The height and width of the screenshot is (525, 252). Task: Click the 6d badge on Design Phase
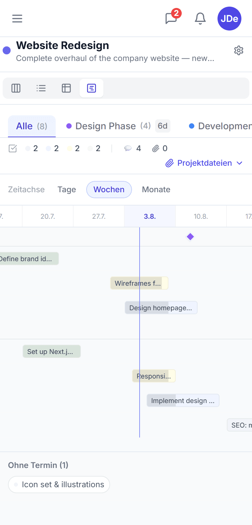point(163,126)
